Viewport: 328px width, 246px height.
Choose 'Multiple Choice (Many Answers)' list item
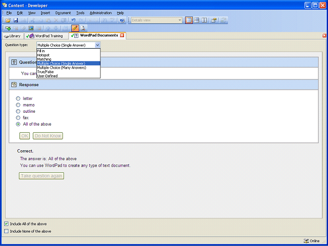pyautogui.click(x=68, y=68)
